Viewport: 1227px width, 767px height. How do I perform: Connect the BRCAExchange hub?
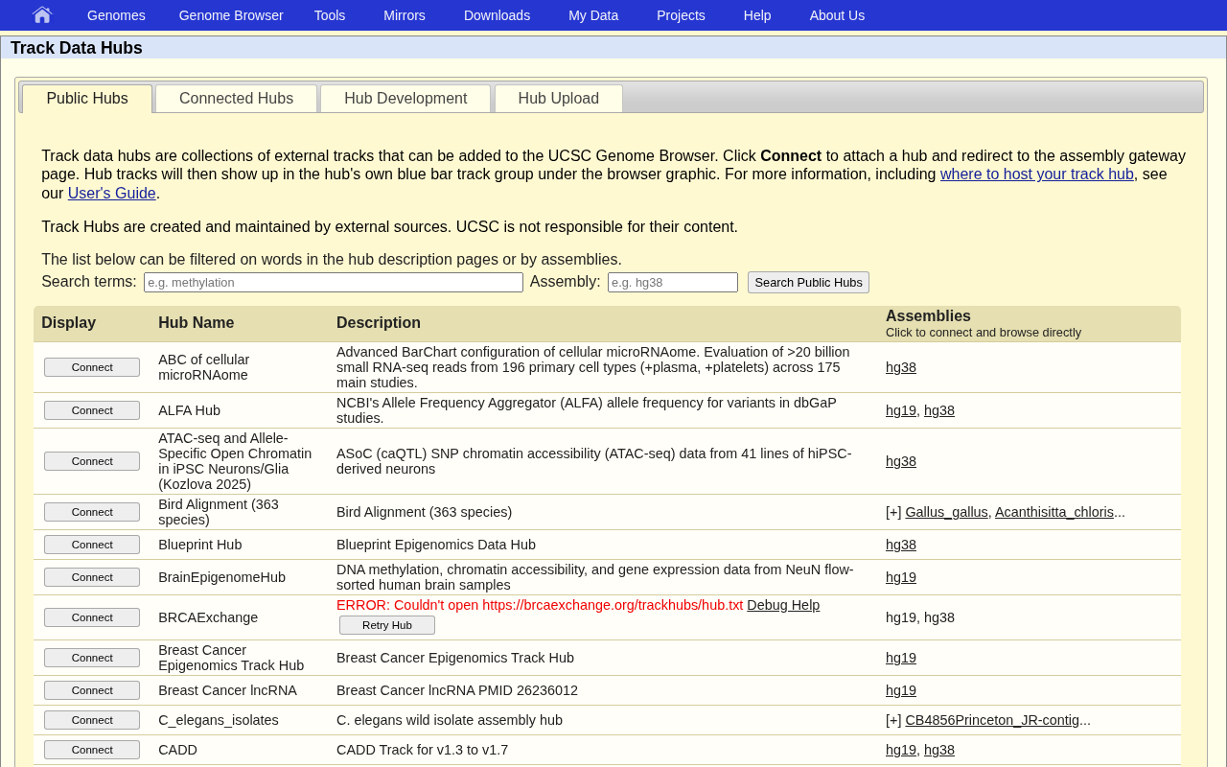[x=92, y=617]
